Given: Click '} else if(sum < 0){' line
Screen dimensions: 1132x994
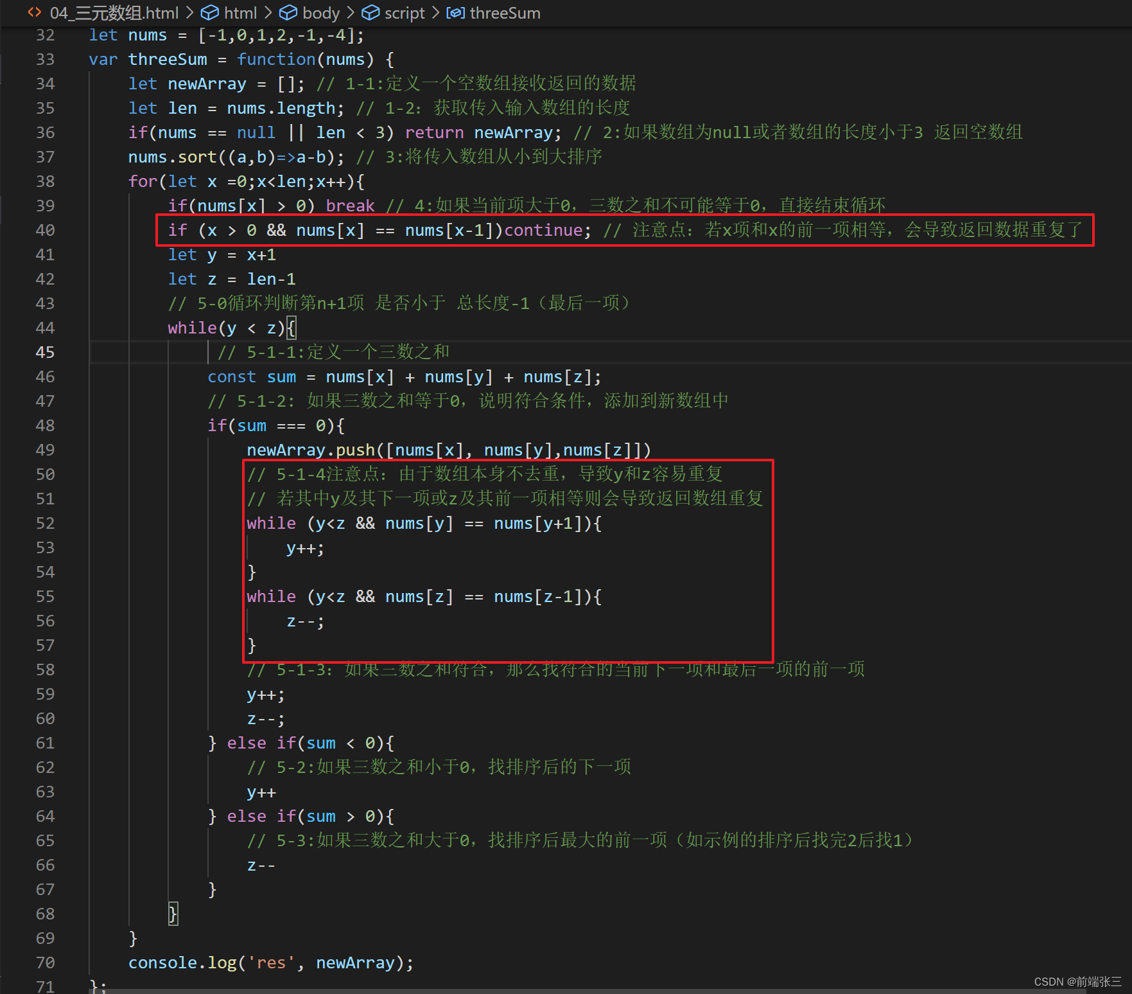Looking at the screenshot, I should pos(301,743).
